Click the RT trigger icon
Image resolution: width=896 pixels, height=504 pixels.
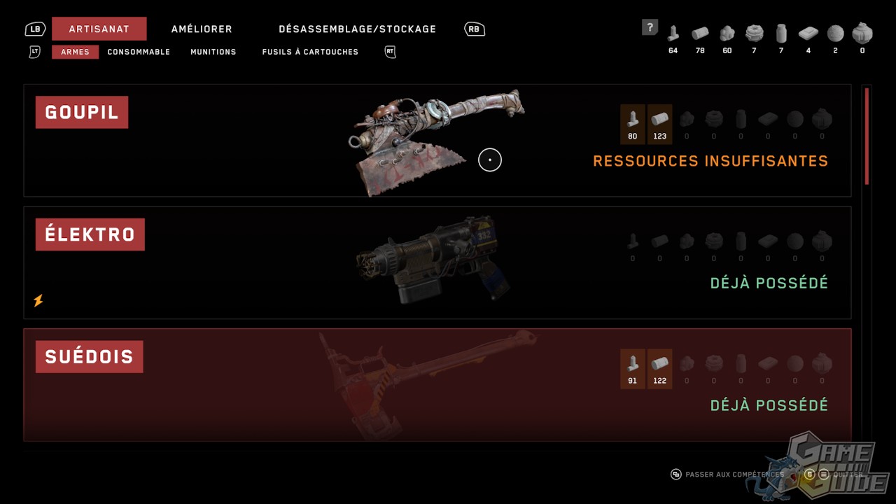[x=391, y=52]
